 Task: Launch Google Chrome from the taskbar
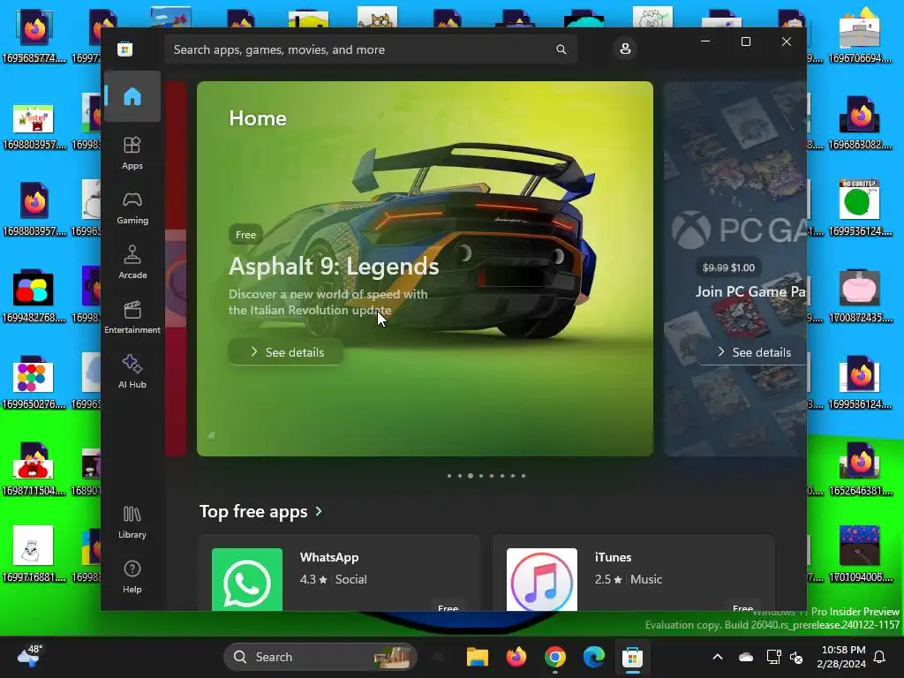[x=555, y=657]
